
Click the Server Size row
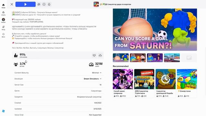[58, 85]
